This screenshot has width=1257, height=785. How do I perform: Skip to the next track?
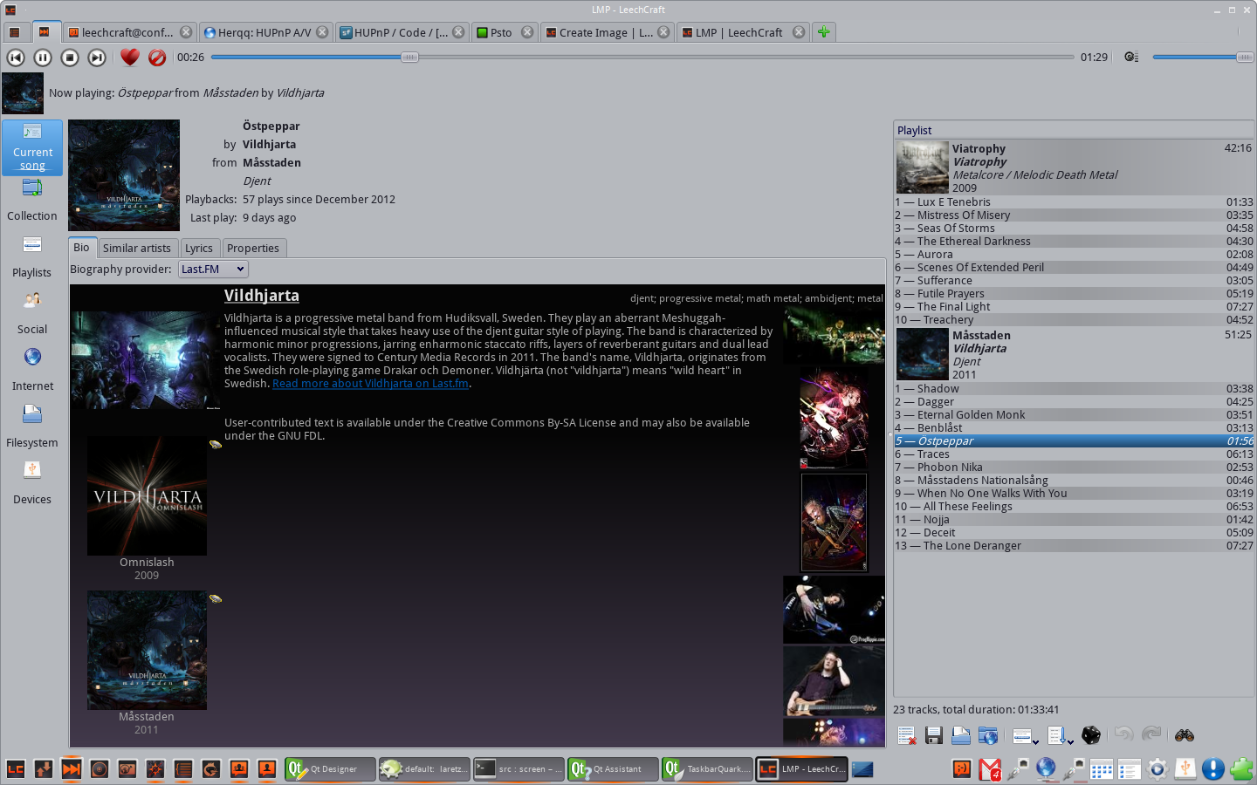pos(97,58)
